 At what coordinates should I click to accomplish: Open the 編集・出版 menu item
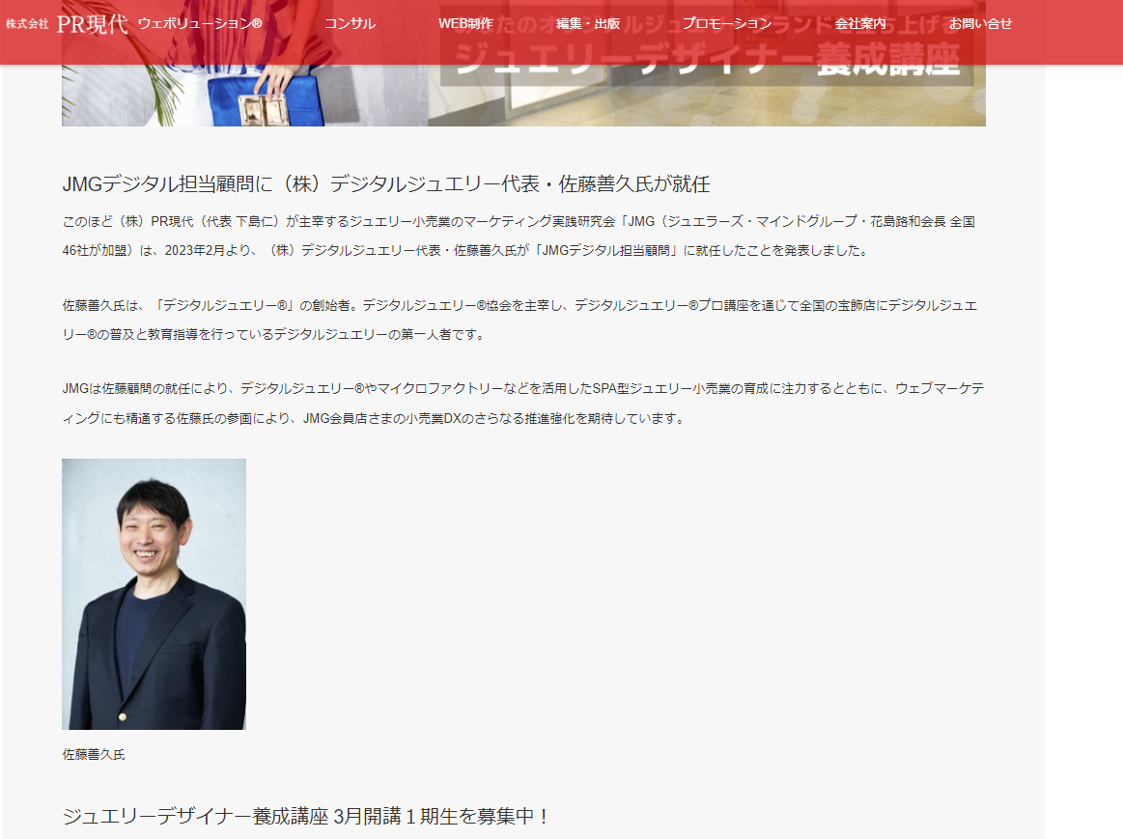point(588,23)
